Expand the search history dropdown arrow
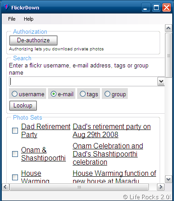 tap(161, 81)
